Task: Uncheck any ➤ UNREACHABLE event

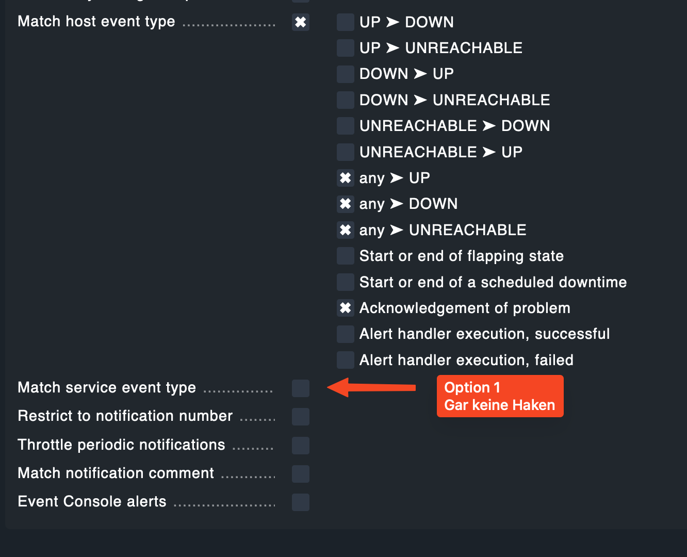Action: 345,230
